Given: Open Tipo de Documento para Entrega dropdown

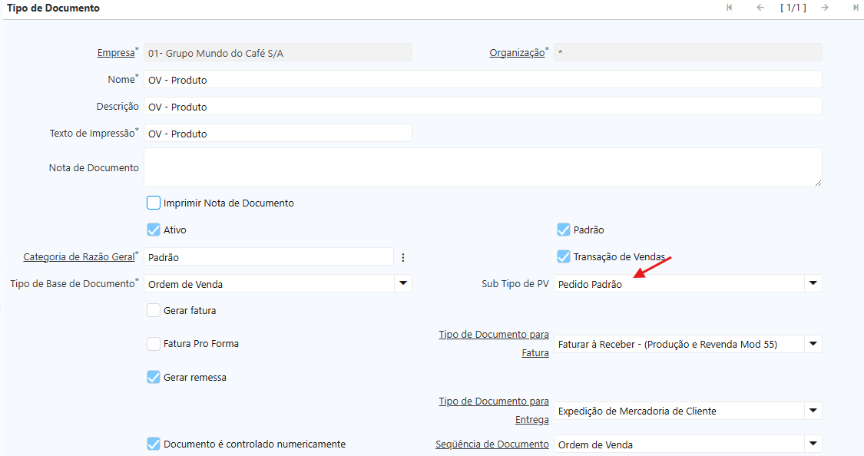Looking at the screenshot, I should click(813, 411).
